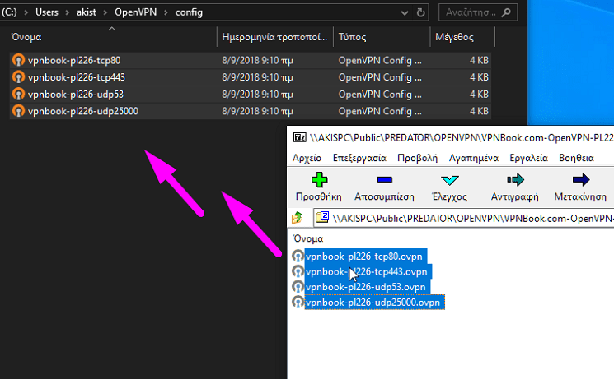Open the Εργαλεία menu in 7-Zip
The height and width of the screenshot is (379, 614).
pyautogui.click(x=528, y=158)
